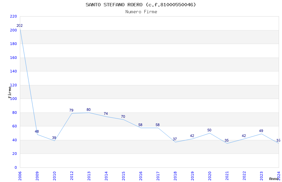
Task: Click the 220 y-axis value
Action: point(14,17)
